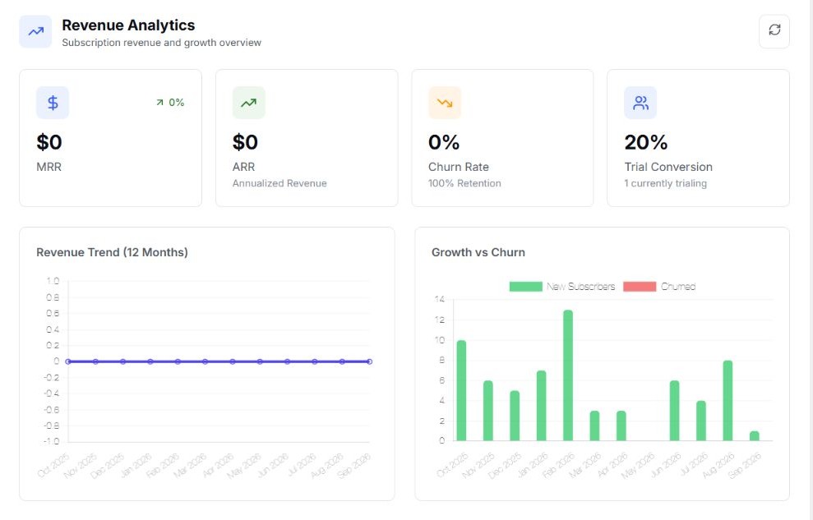
Task: Click the Nov 2025 green bar
Action: click(x=488, y=411)
